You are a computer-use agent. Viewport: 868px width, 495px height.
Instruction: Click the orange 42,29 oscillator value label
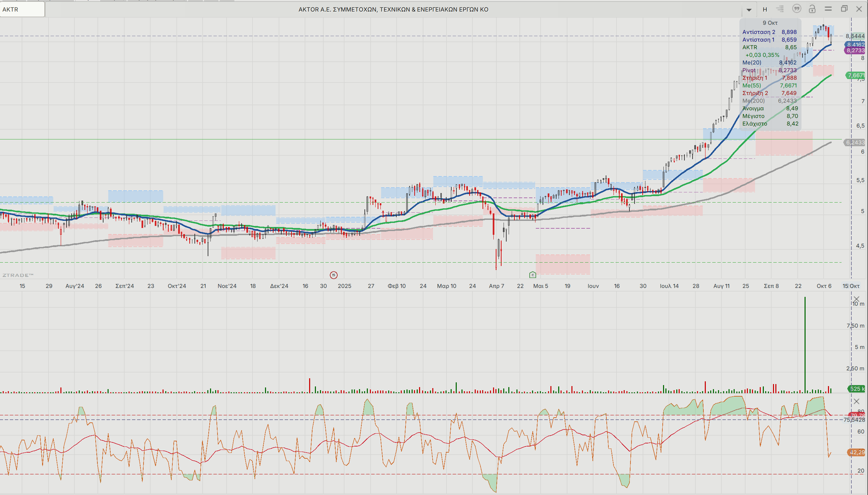(x=856, y=452)
